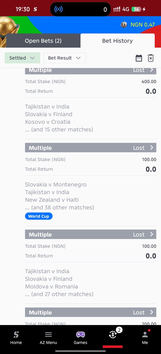
Task: Expand the lost bet with 400.00 stake
Action: pyautogui.click(x=90, y=70)
